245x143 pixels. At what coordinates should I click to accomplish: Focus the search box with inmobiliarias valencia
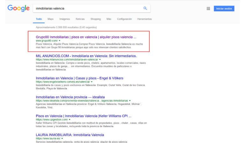pyautogui.click(x=92, y=8)
